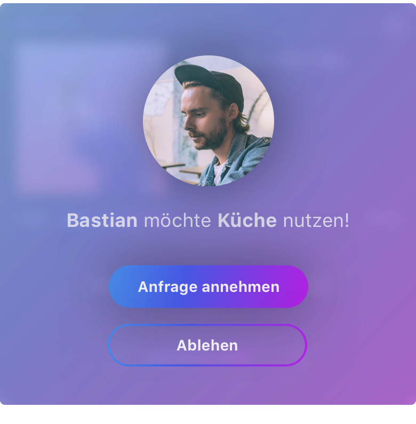Accept Bastian's kitchen request
Screen dimensions: 416x424
click(209, 287)
